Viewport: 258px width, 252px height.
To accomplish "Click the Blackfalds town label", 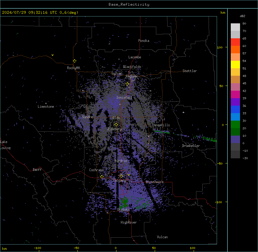I will [x=132, y=67].
